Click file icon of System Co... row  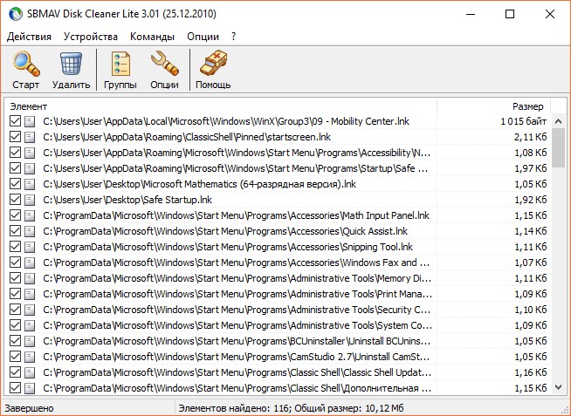point(30,325)
